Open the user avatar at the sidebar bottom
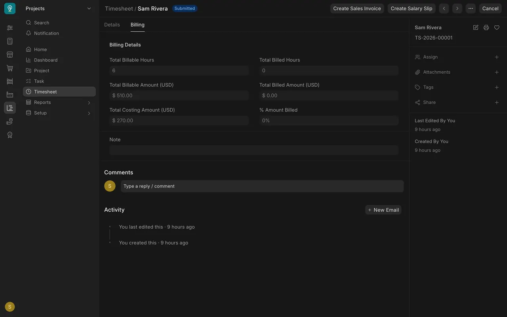Image resolution: width=507 pixels, height=317 pixels. [10, 307]
